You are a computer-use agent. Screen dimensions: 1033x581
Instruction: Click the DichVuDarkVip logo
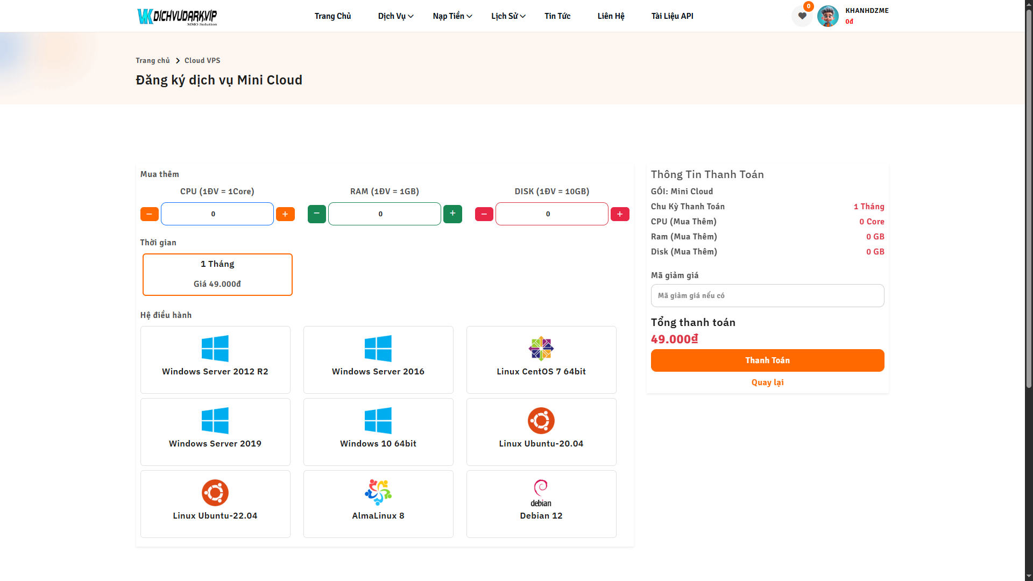177,16
